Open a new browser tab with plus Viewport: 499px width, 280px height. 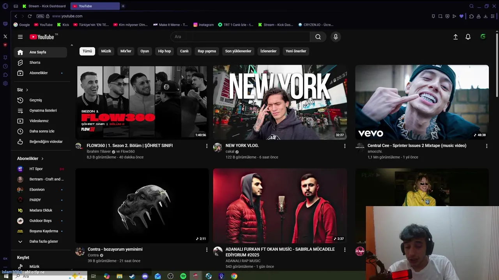123,6
